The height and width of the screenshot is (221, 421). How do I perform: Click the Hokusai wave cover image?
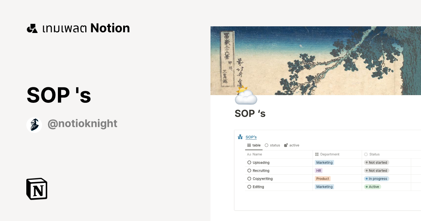point(316,60)
